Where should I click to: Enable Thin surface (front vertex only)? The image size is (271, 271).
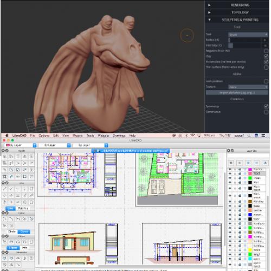(x=266, y=67)
